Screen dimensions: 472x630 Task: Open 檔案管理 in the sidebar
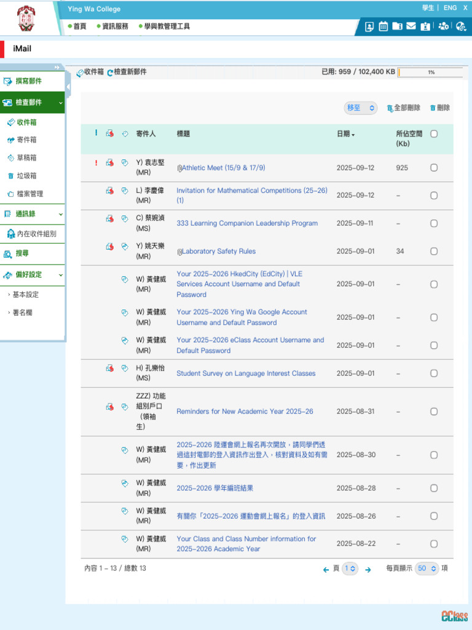coord(29,194)
